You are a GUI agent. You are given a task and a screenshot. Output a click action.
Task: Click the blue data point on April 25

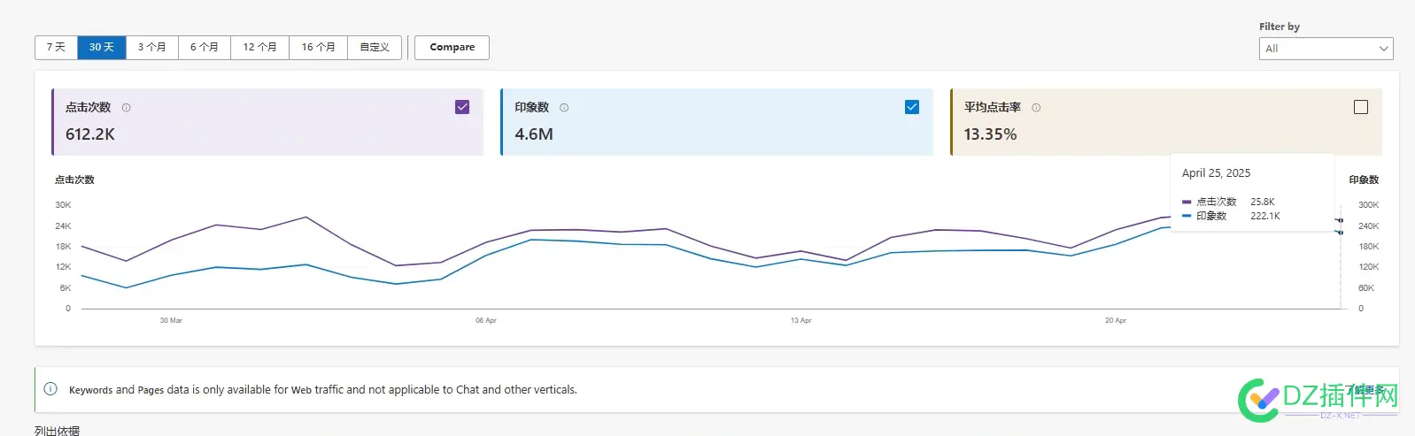click(1340, 233)
